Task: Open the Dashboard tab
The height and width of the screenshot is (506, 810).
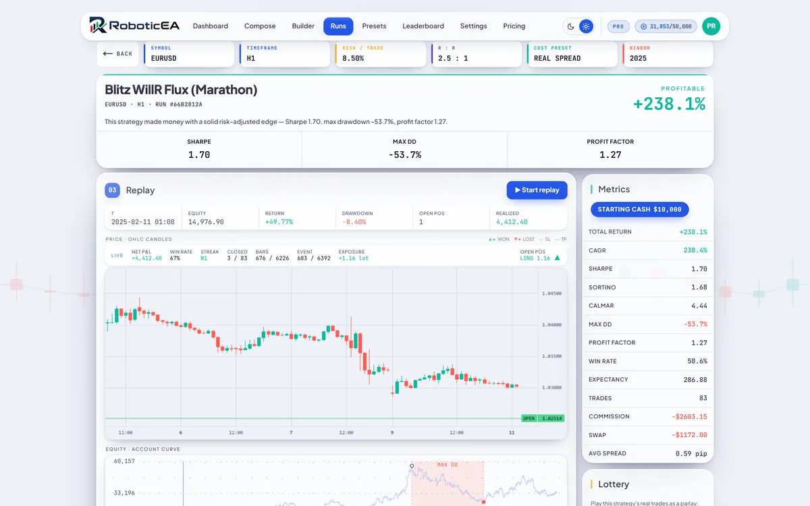Action: (x=211, y=26)
